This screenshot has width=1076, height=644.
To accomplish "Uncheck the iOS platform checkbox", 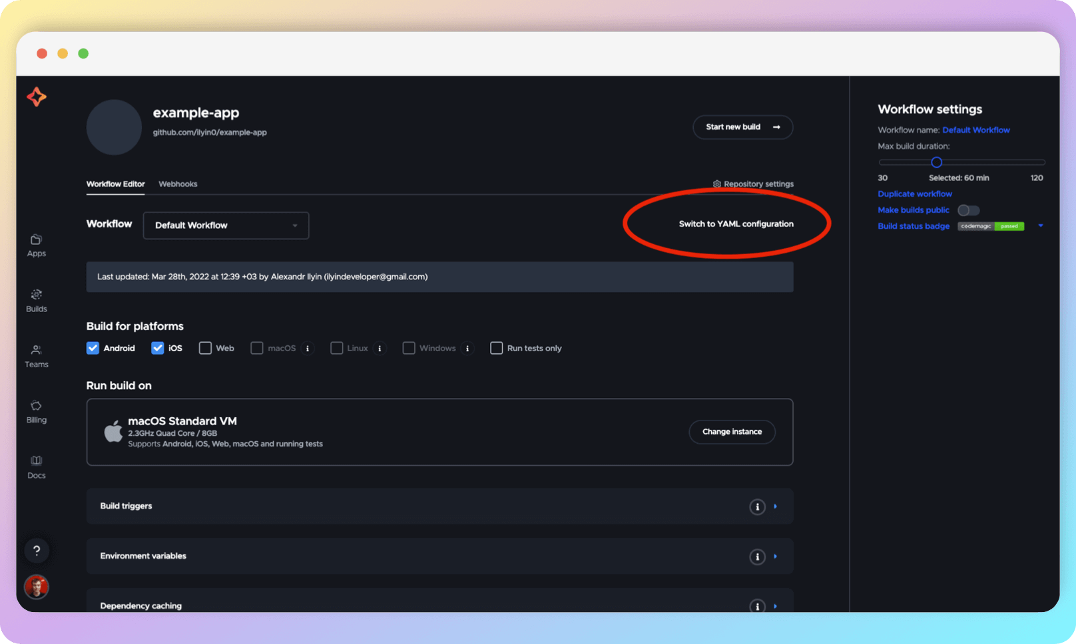I will (x=158, y=348).
